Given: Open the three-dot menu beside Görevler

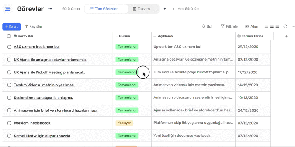Looking at the screenshot, I should click(50, 8).
